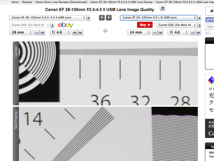Go to Home in the breadcrumb

[x=15, y=2]
